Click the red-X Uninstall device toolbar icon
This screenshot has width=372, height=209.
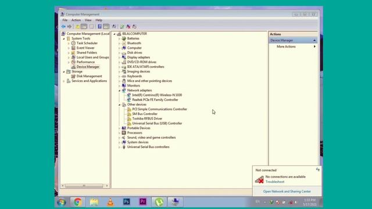pos(128,27)
